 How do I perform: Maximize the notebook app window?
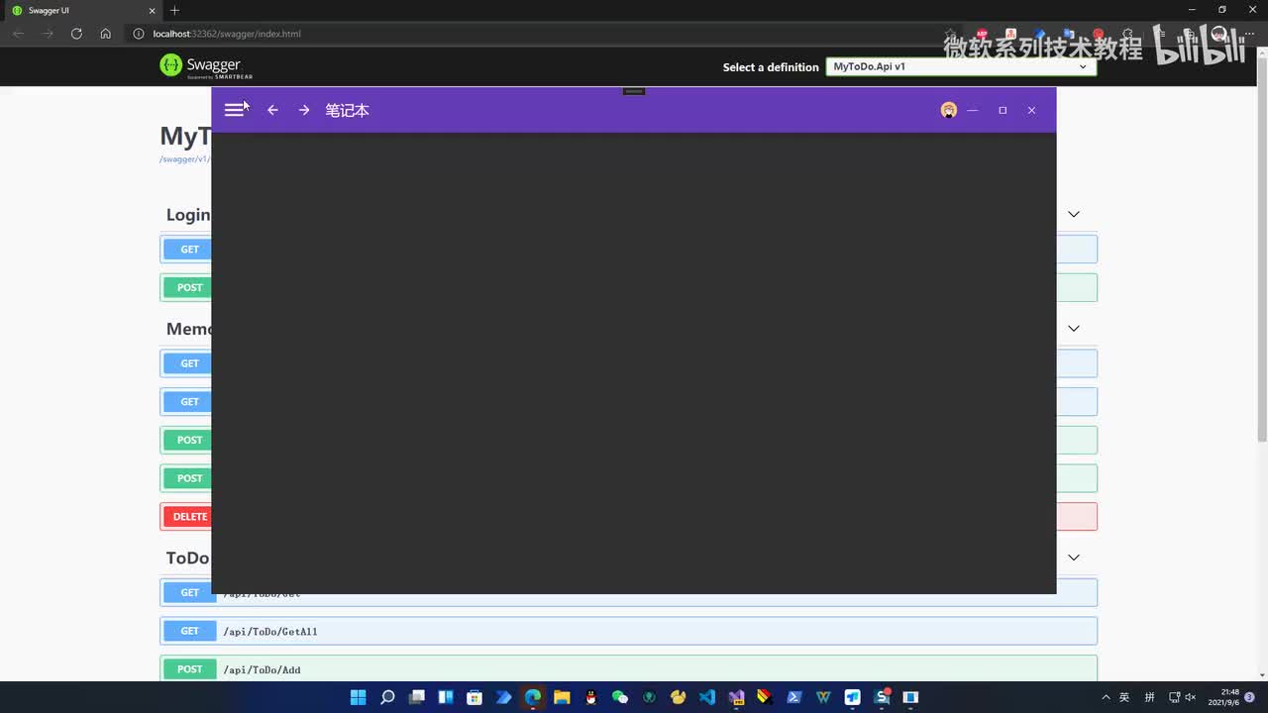click(x=1003, y=110)
